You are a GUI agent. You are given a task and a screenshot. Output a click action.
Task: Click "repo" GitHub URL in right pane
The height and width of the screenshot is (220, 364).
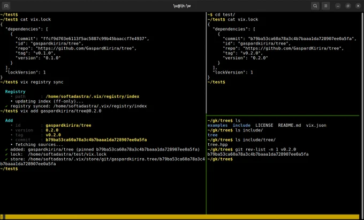pyautogui.click(x=293, y=48)
